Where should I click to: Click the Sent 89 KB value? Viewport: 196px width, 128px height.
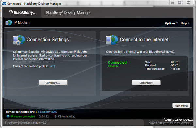175,62
